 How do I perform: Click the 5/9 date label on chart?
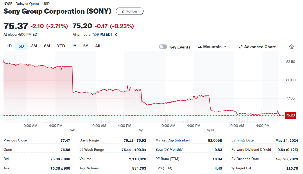tap(142, 130)
